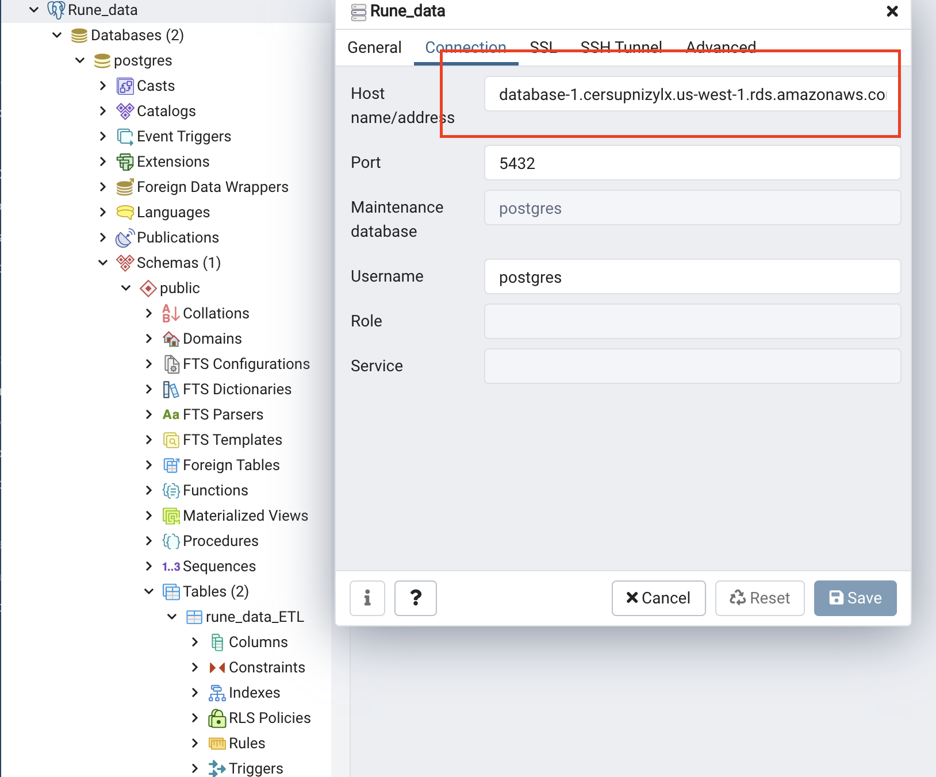The width and height of the screenshot is (936, 777).
Task: Click the Casts node icon
Action: click(x=125, y=86)
